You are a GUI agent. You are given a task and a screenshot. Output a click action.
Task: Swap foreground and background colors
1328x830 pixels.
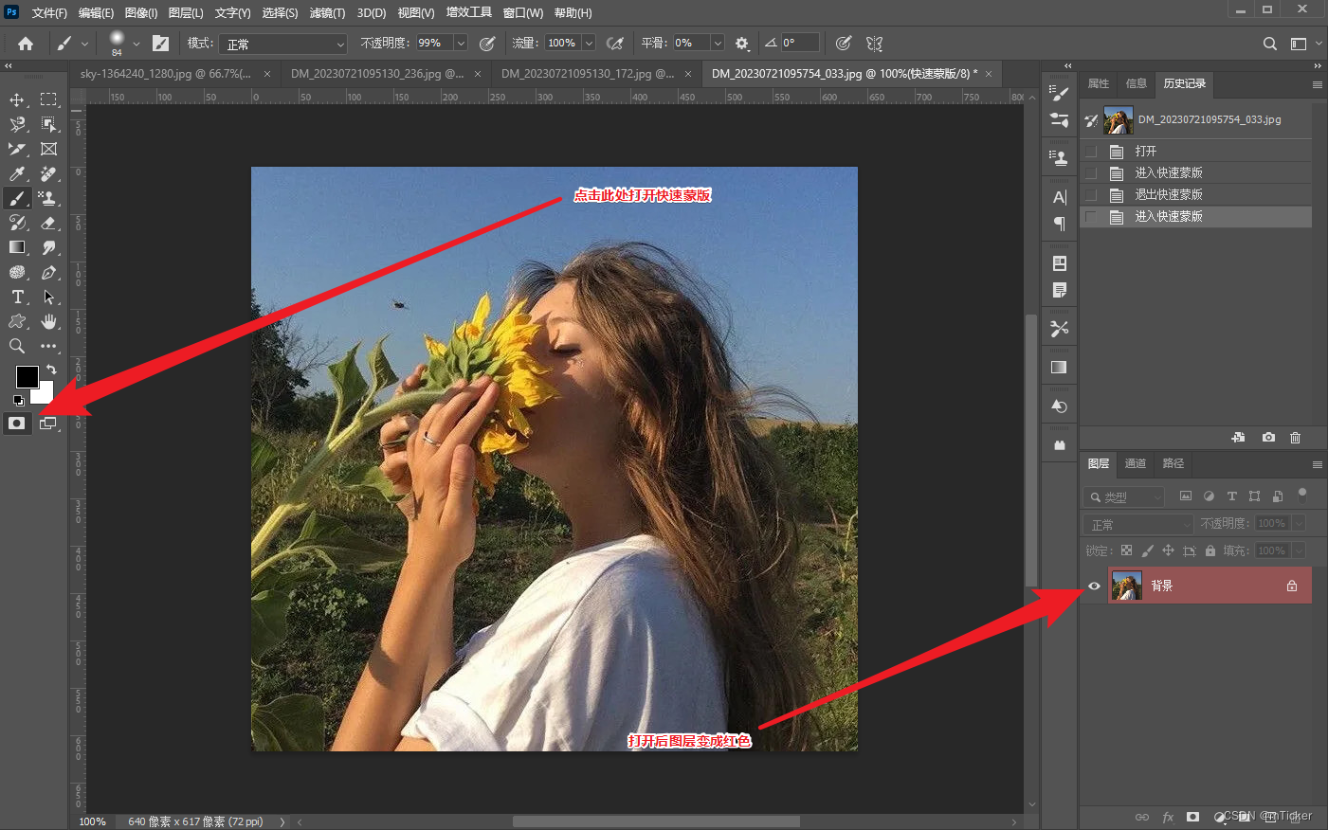point(51,370)
